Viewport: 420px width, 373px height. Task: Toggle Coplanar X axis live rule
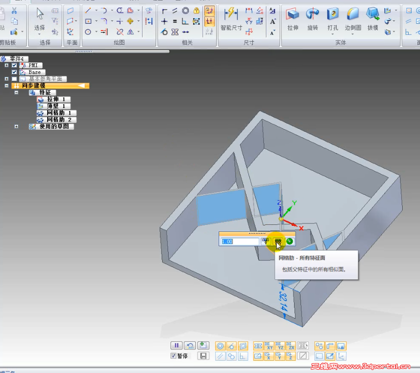pos(269,356)
